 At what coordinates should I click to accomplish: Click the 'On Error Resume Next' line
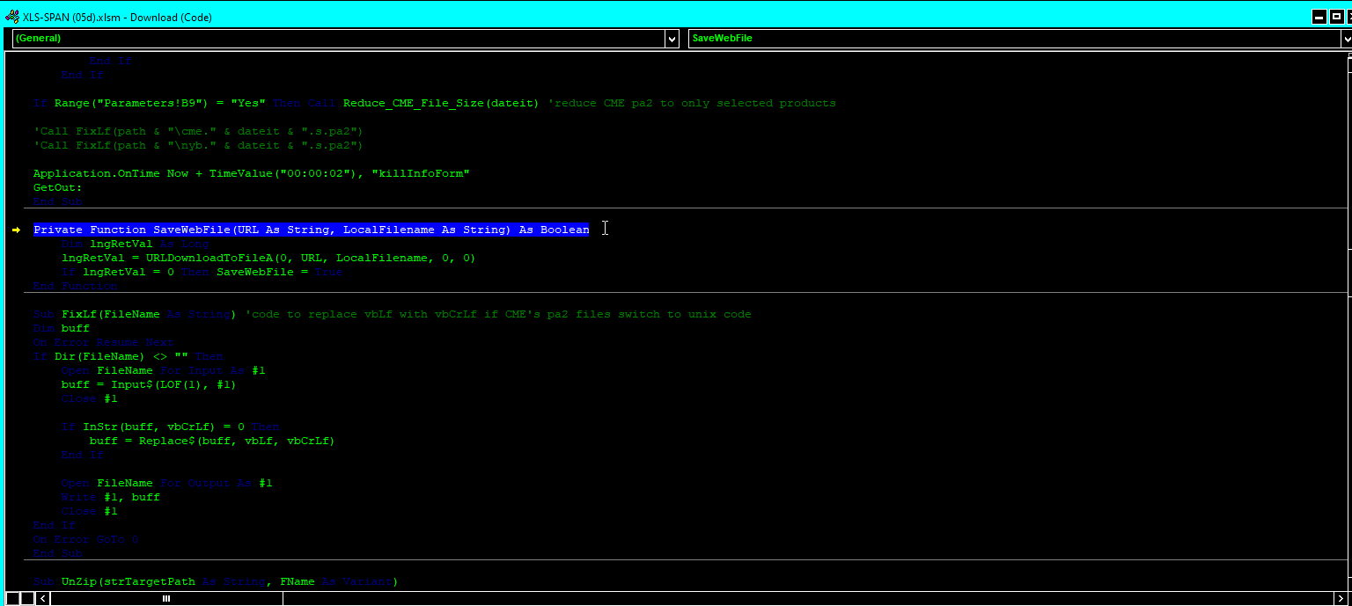click(104, 342)
